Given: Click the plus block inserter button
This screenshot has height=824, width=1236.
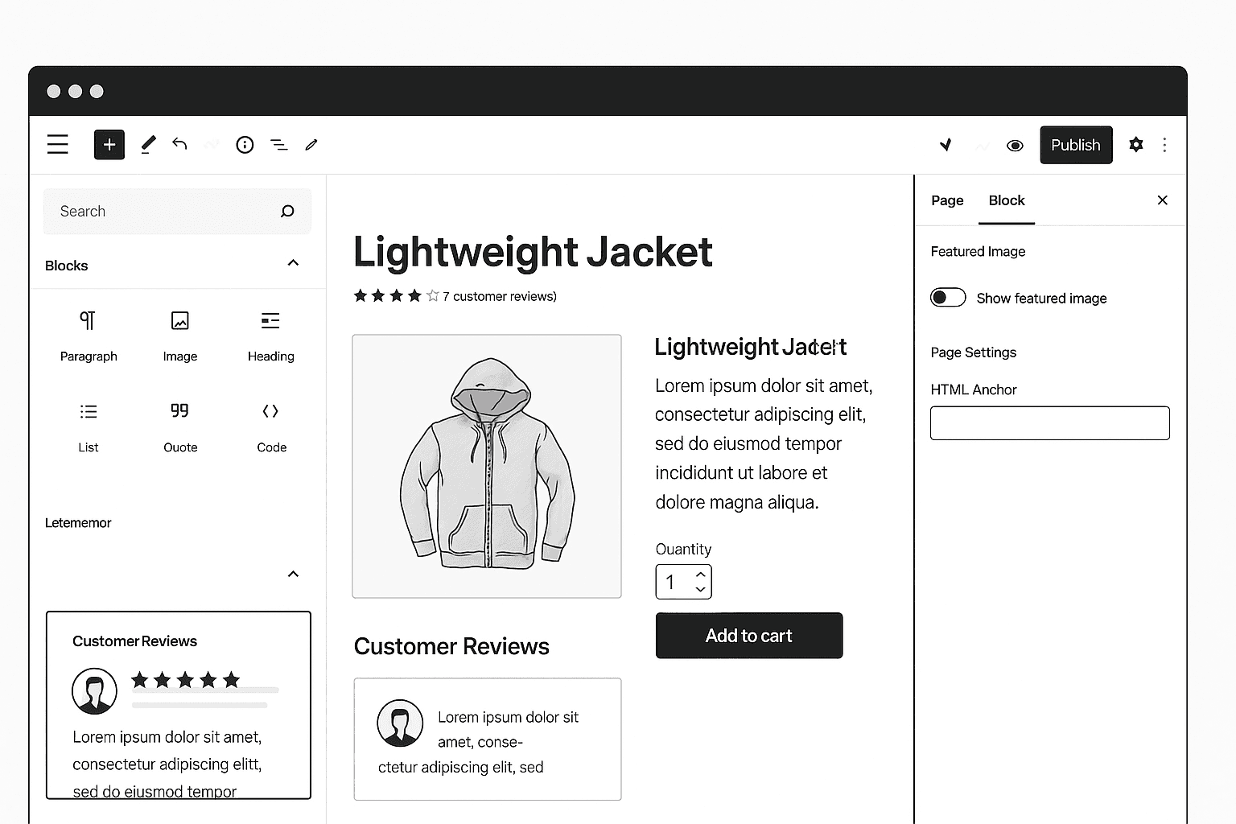Looking at the screenshot, I should click(109, 145).
